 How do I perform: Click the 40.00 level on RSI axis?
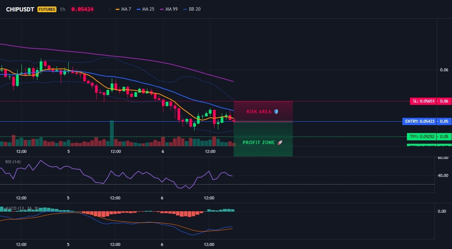[x=443, y=175]
